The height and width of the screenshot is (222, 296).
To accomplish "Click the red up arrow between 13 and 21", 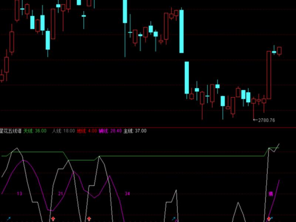I will 53,219.
